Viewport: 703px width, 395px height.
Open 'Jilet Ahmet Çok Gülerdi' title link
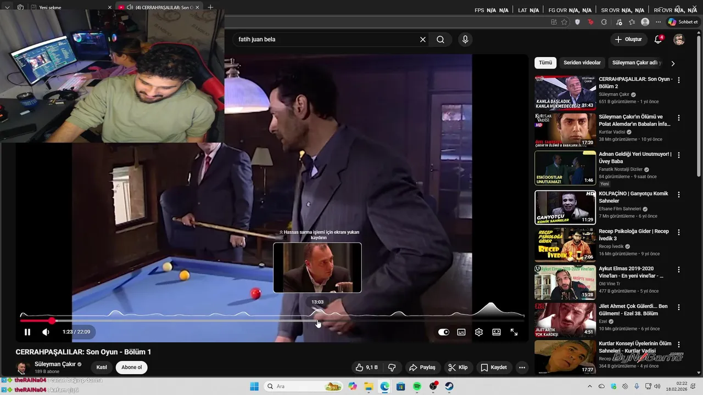pos(633,310)
